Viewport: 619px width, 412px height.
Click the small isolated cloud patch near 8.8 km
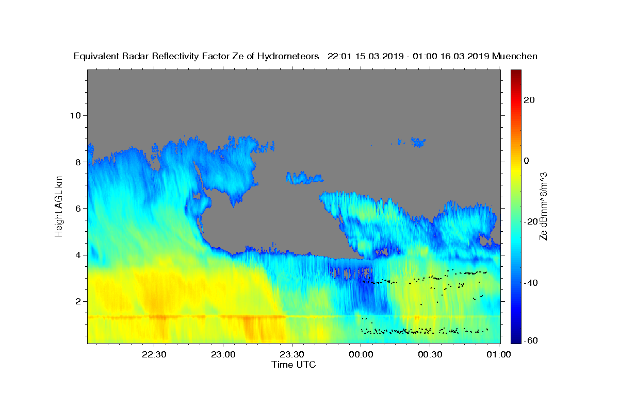coord(417,142)
